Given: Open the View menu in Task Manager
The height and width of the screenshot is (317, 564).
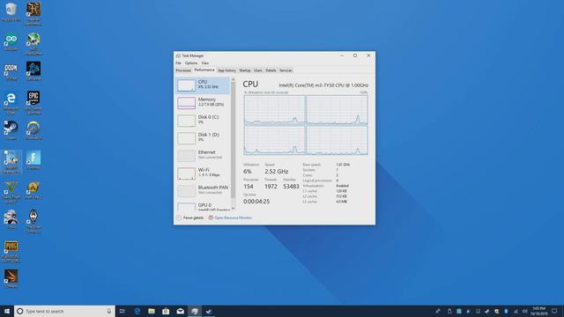Looking at the screenshot, I should coord(204,63).
